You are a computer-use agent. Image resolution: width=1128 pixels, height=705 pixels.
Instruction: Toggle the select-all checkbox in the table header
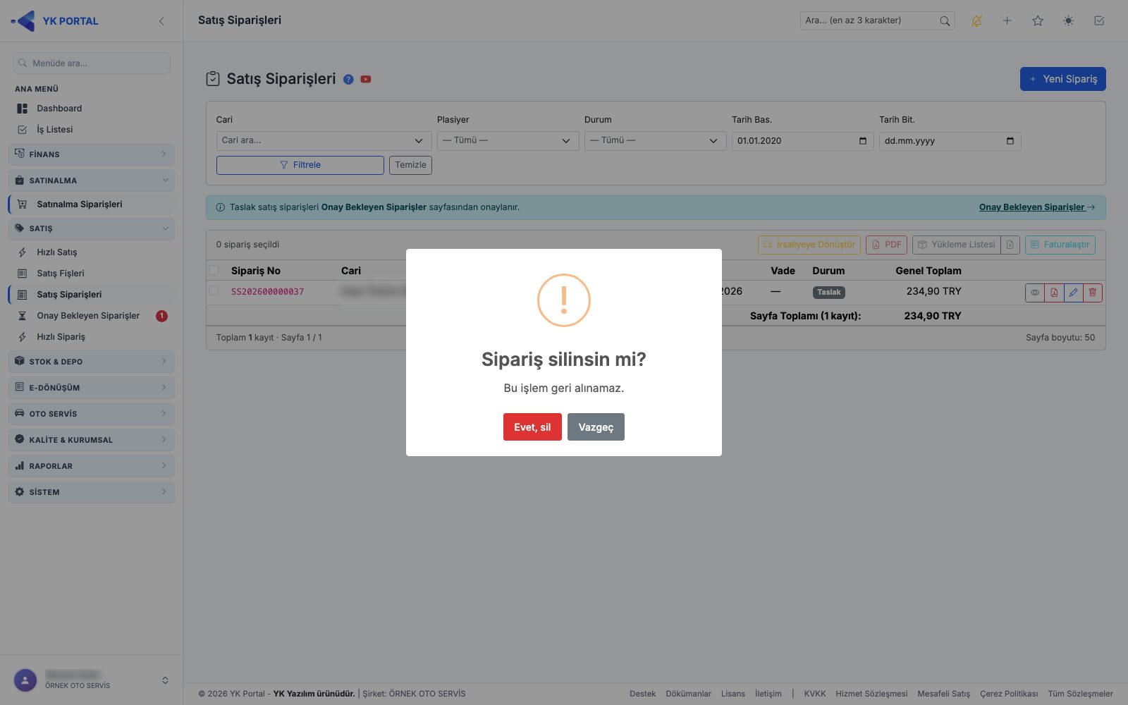coord(214,270)
